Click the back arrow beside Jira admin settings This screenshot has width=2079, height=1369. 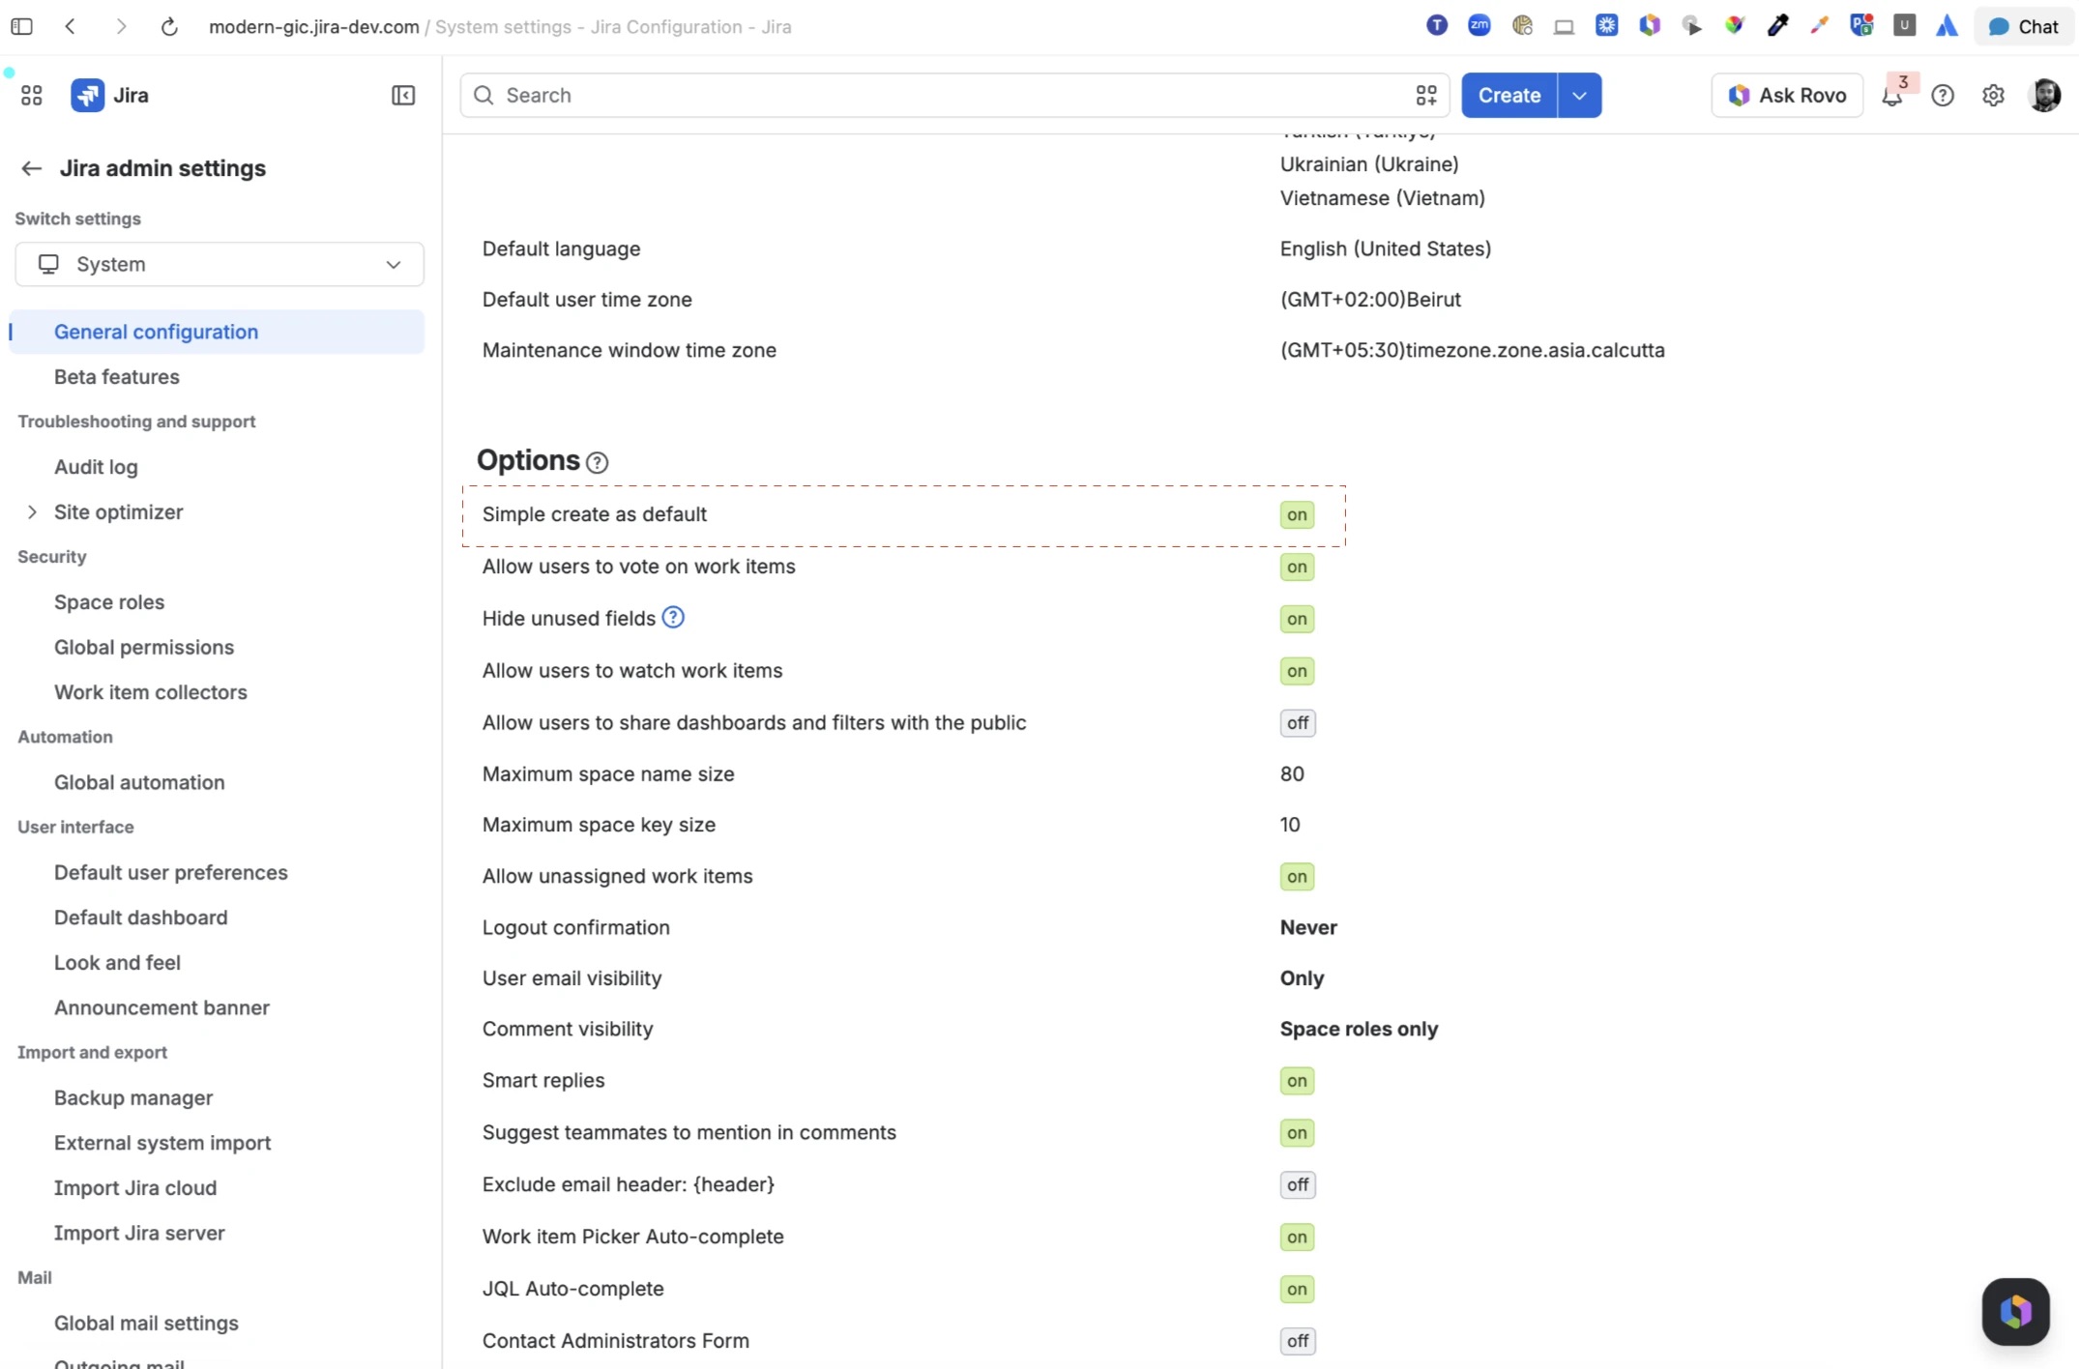pos(31,168)
